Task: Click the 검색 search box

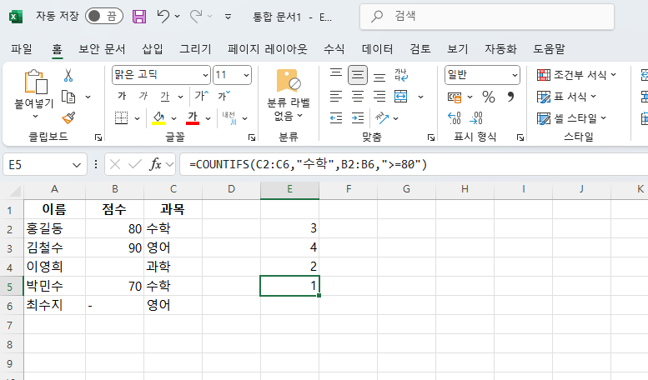Action: click(487, 17)
